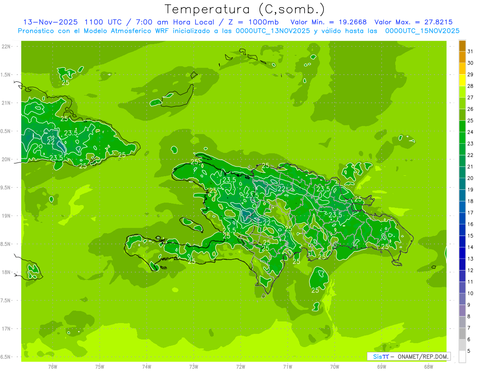Viewport: 481px width, 372px height.
Task: Click the '71W' longitude axis label
Action: [x=287, y=367]
